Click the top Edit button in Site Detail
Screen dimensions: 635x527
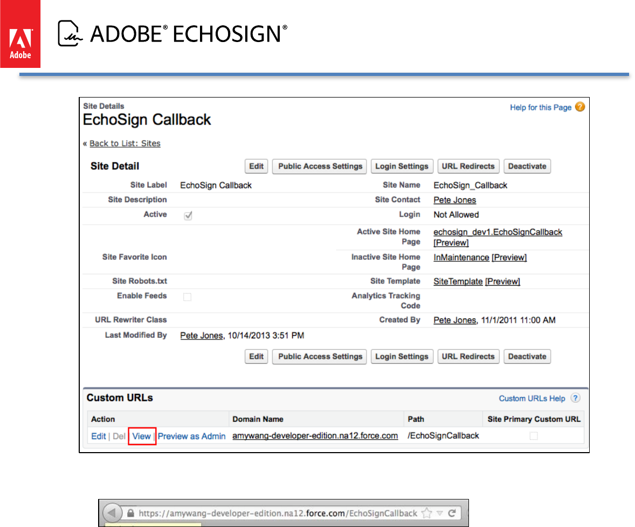(257, 167)
